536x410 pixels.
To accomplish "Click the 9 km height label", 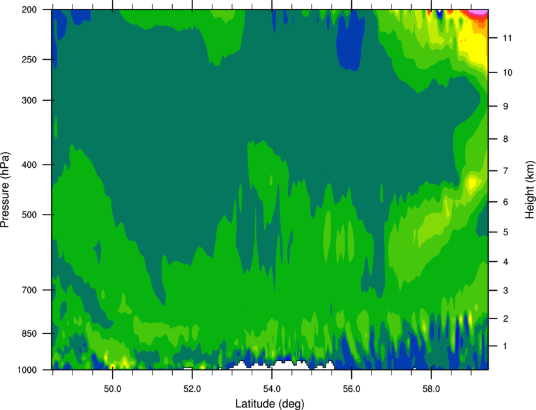I will click(x=505, y=107).
